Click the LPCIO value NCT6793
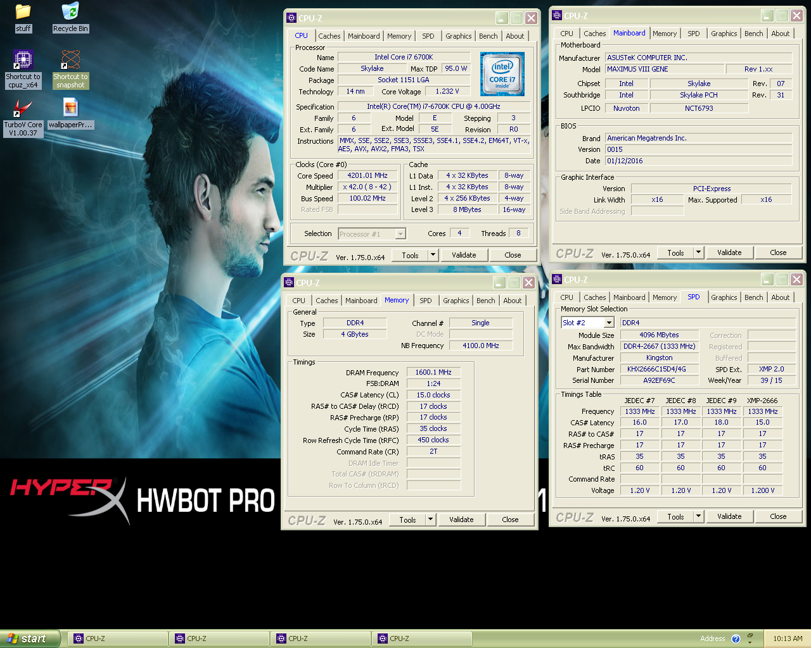This screenshot has width=811, height=648. [699, 108]
